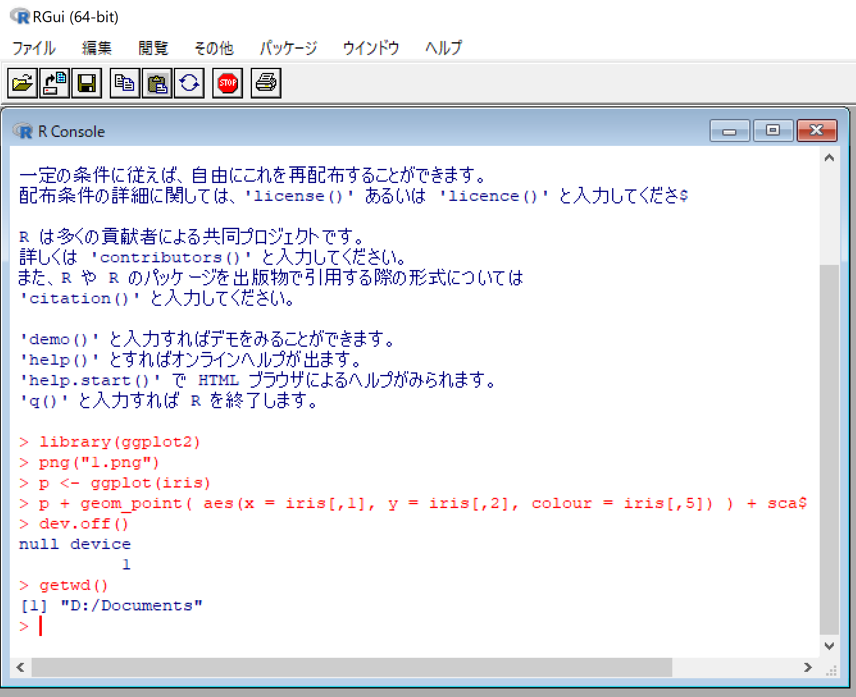Click the open script folder icon

tap(23, 83)
